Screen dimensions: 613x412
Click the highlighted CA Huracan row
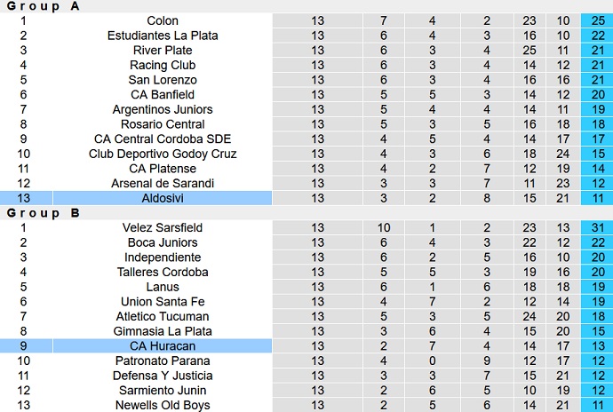163,346
